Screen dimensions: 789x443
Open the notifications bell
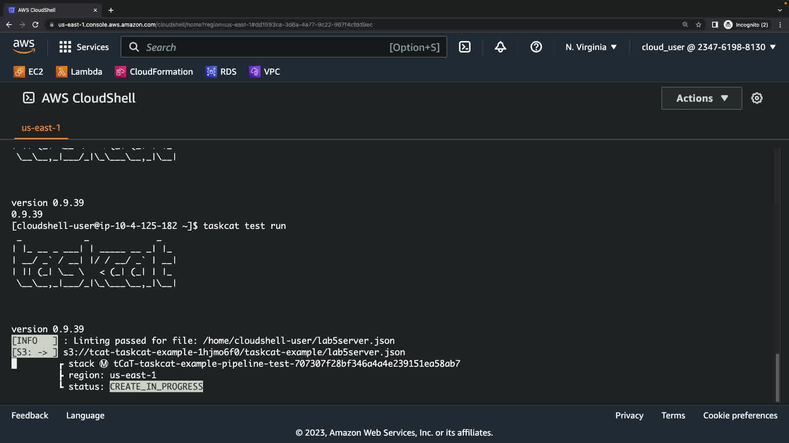pos(500,47)
